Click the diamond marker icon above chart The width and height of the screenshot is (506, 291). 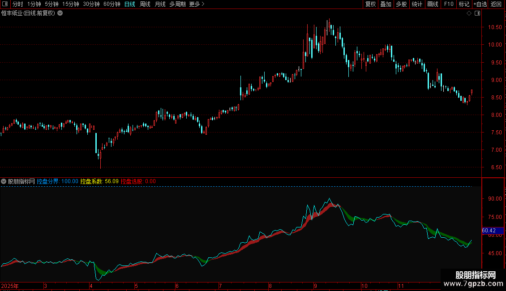(x=469, y=13)
